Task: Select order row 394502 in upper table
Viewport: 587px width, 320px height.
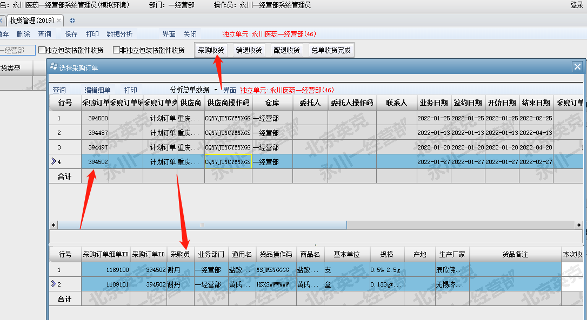Action: [316, 162]
